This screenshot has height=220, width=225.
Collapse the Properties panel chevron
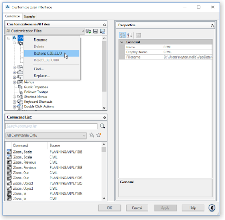point(212,25)
